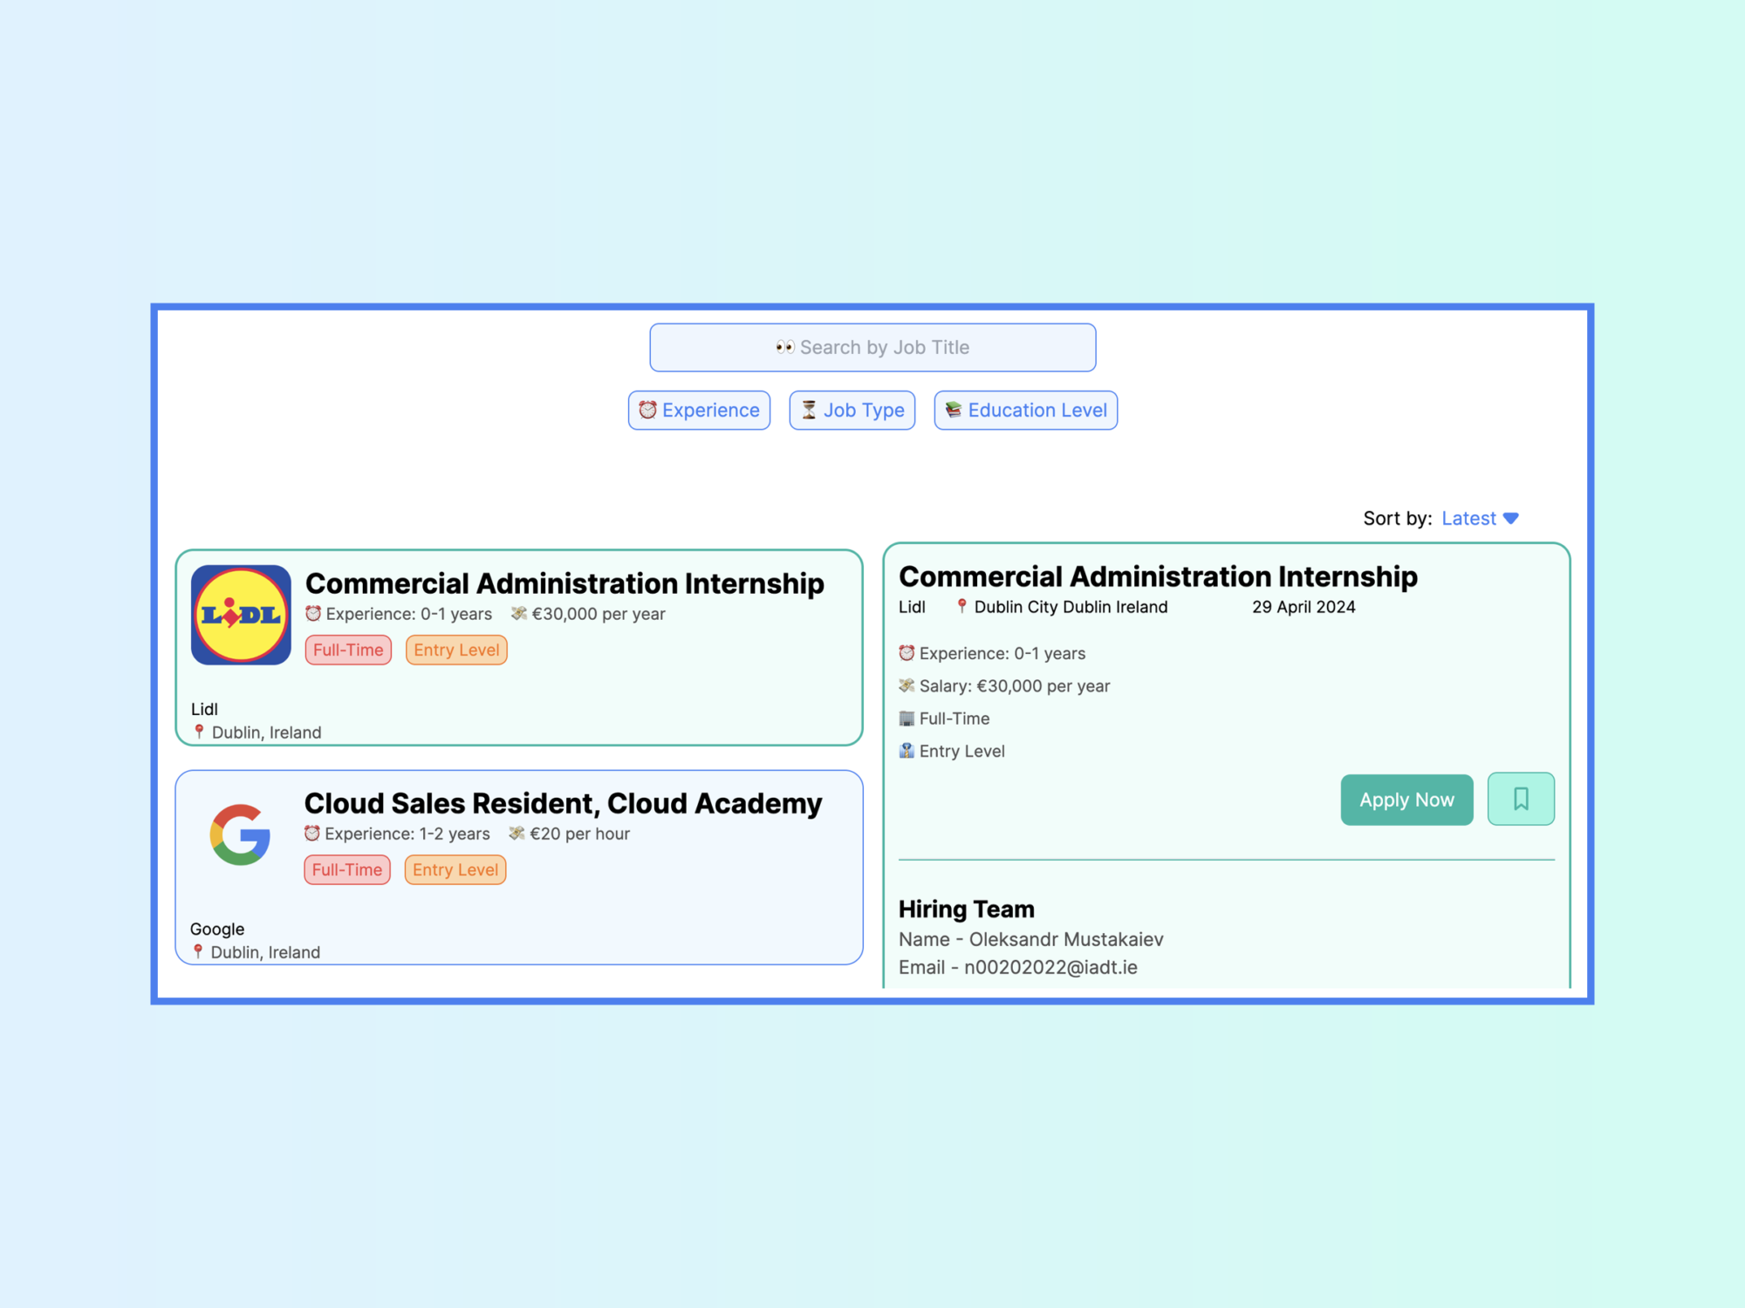Open the Experience filter dropdown
This screenshot has height=1308, width=1745.
coord(699,410)
